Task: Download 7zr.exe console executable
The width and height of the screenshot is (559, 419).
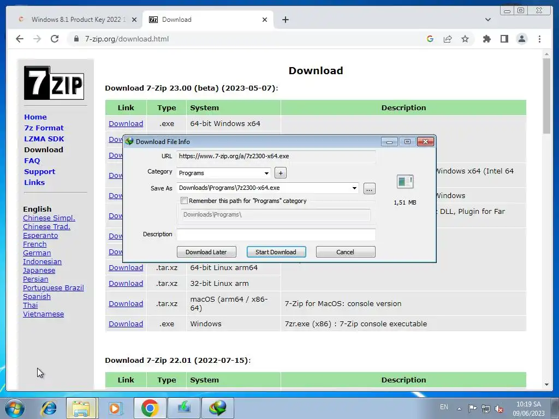Action: pos(126,324)
